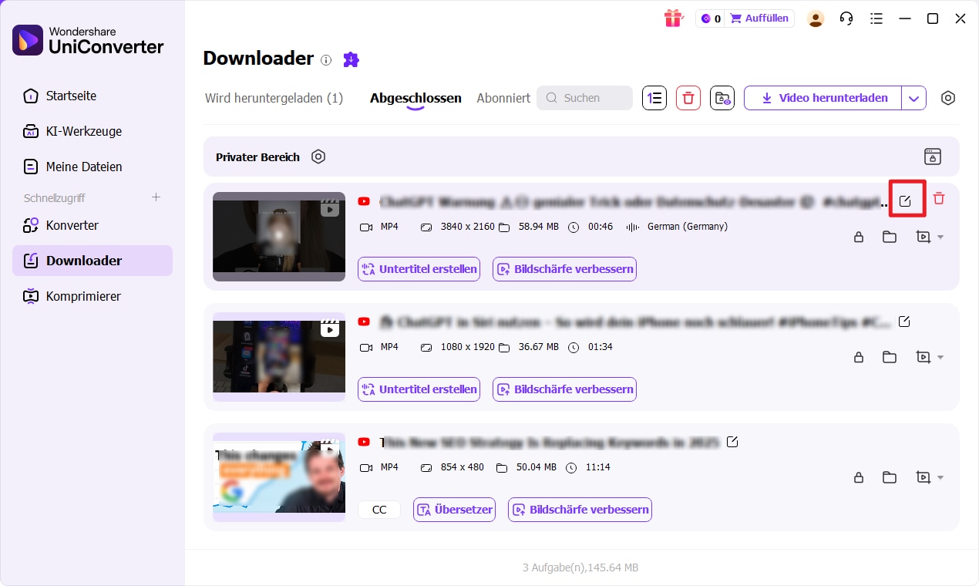
Task: Edit the ChatGPT Warnung video title with the pencil icon
Action: (907, 198)
